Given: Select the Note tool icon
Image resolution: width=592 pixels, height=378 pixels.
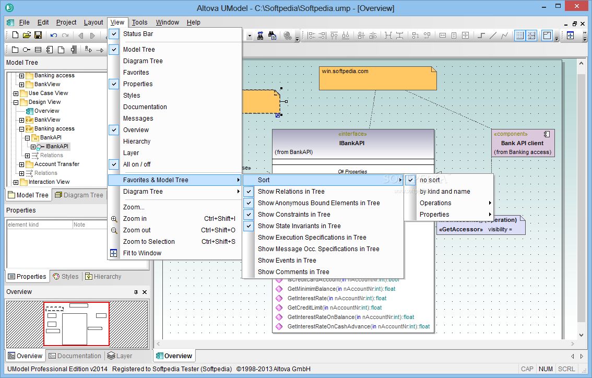Looking at the screenshot, I should pyautogui.click(x=61, y=50).
